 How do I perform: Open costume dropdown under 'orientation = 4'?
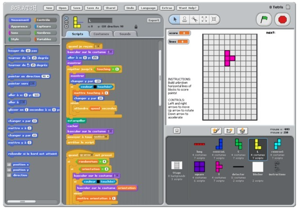point(116,176)
